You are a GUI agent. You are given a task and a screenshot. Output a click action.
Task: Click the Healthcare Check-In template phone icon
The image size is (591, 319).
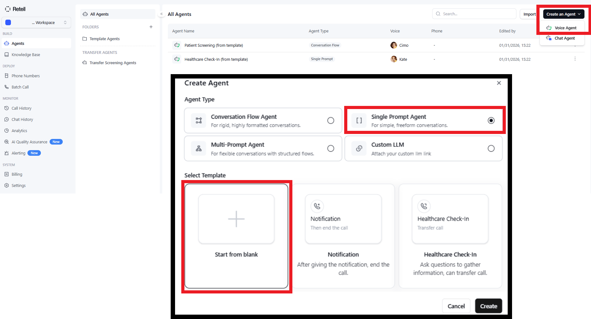(424, 206)
